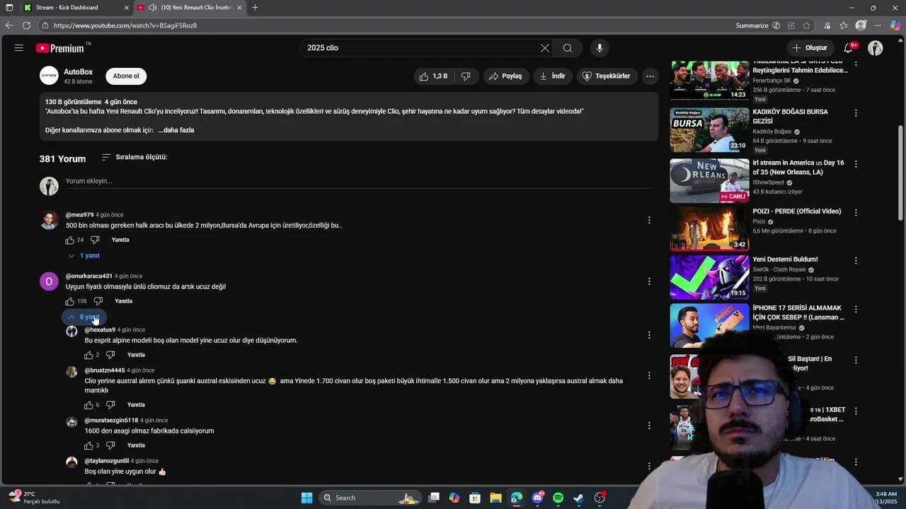Click the Paylaş share button
Viewport: 906px width, 509px height.
[505, 76]
